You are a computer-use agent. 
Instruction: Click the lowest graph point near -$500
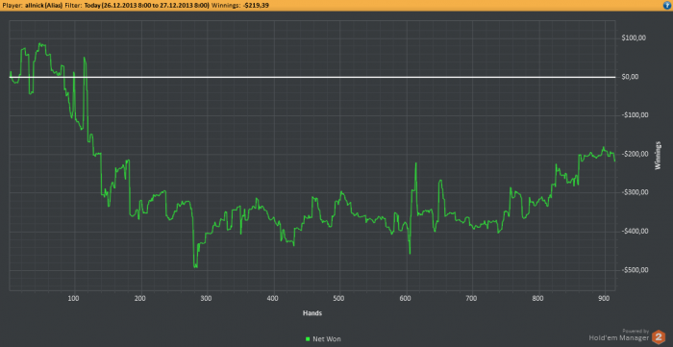click(x=196, y=267)
